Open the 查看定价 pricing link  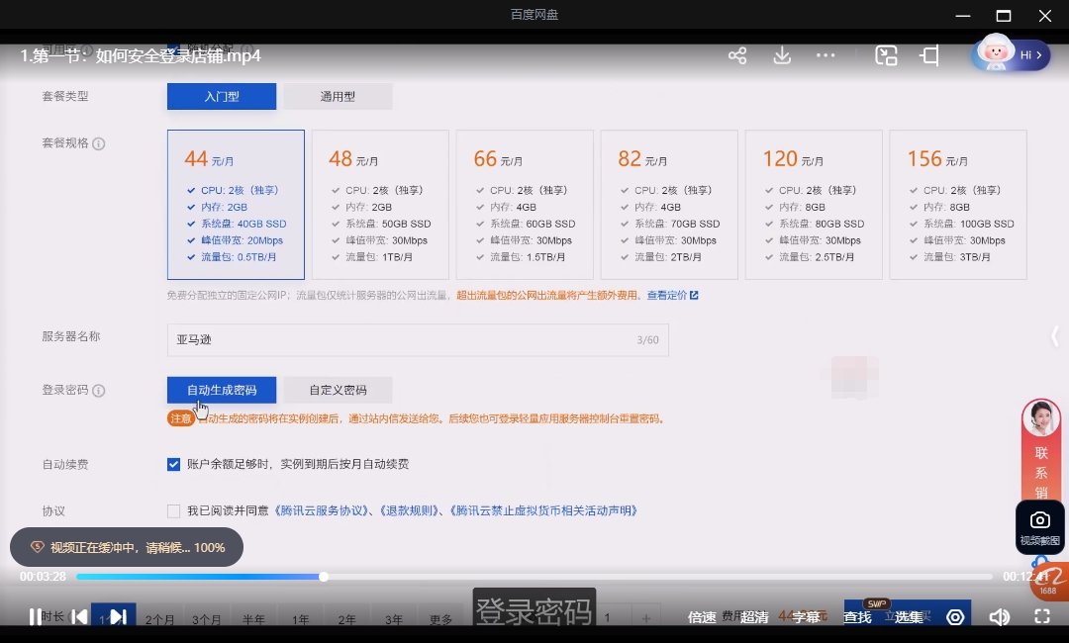coord(672,295)
